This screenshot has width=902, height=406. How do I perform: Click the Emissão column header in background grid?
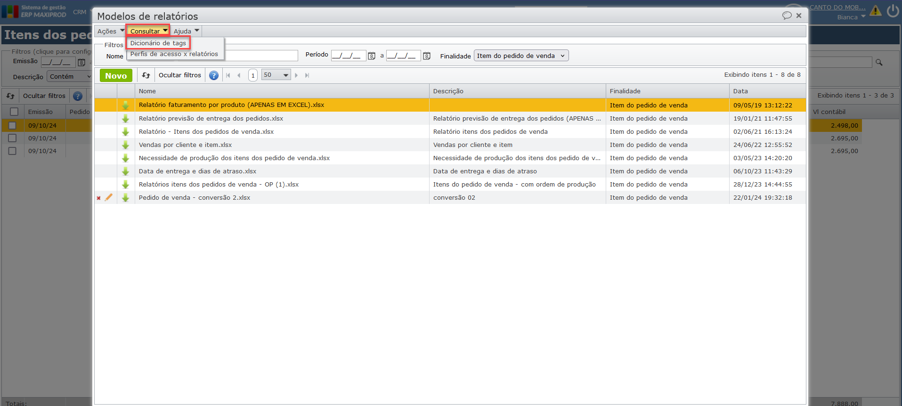pyautogui.click(x=45, y=112)
